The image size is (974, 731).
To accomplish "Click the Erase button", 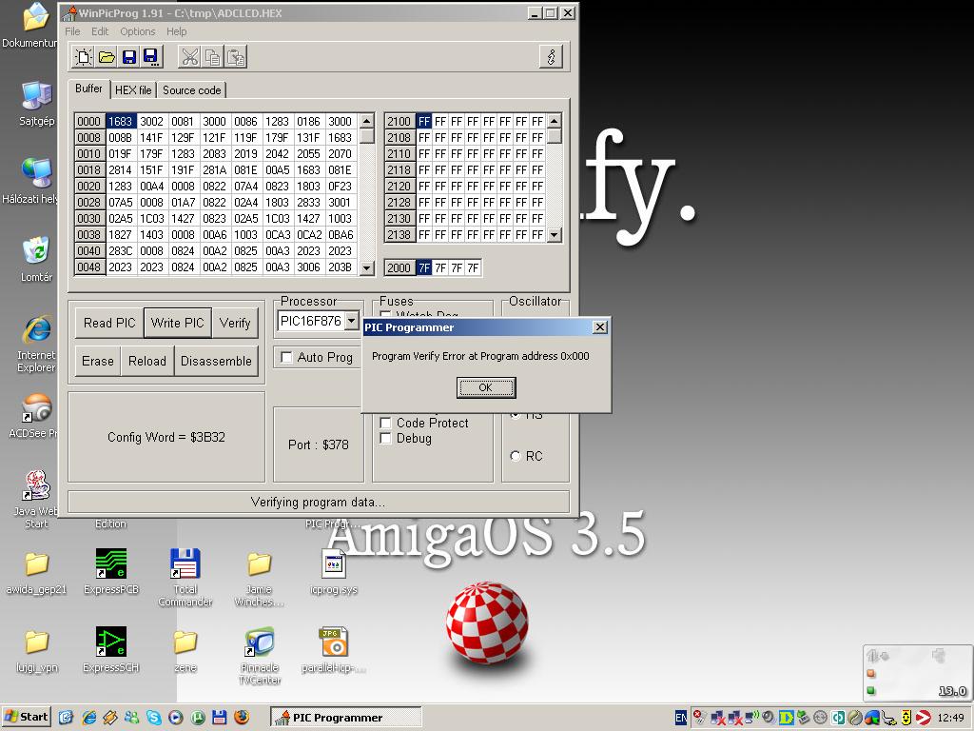I will pyautogui.click(x=98, y=361).
